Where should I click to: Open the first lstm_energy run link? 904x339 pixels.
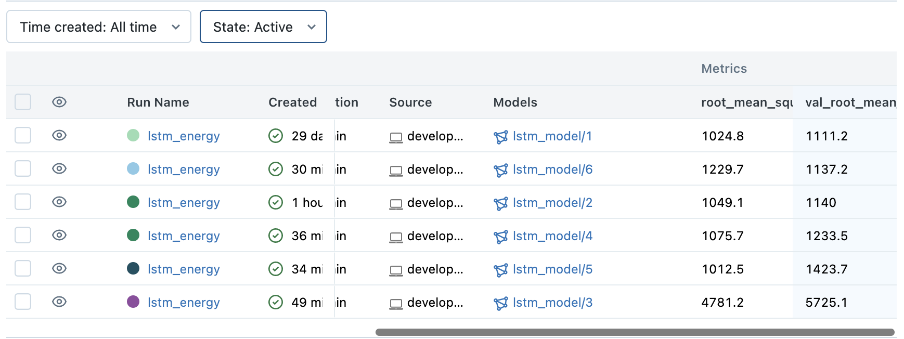point(184,136)
